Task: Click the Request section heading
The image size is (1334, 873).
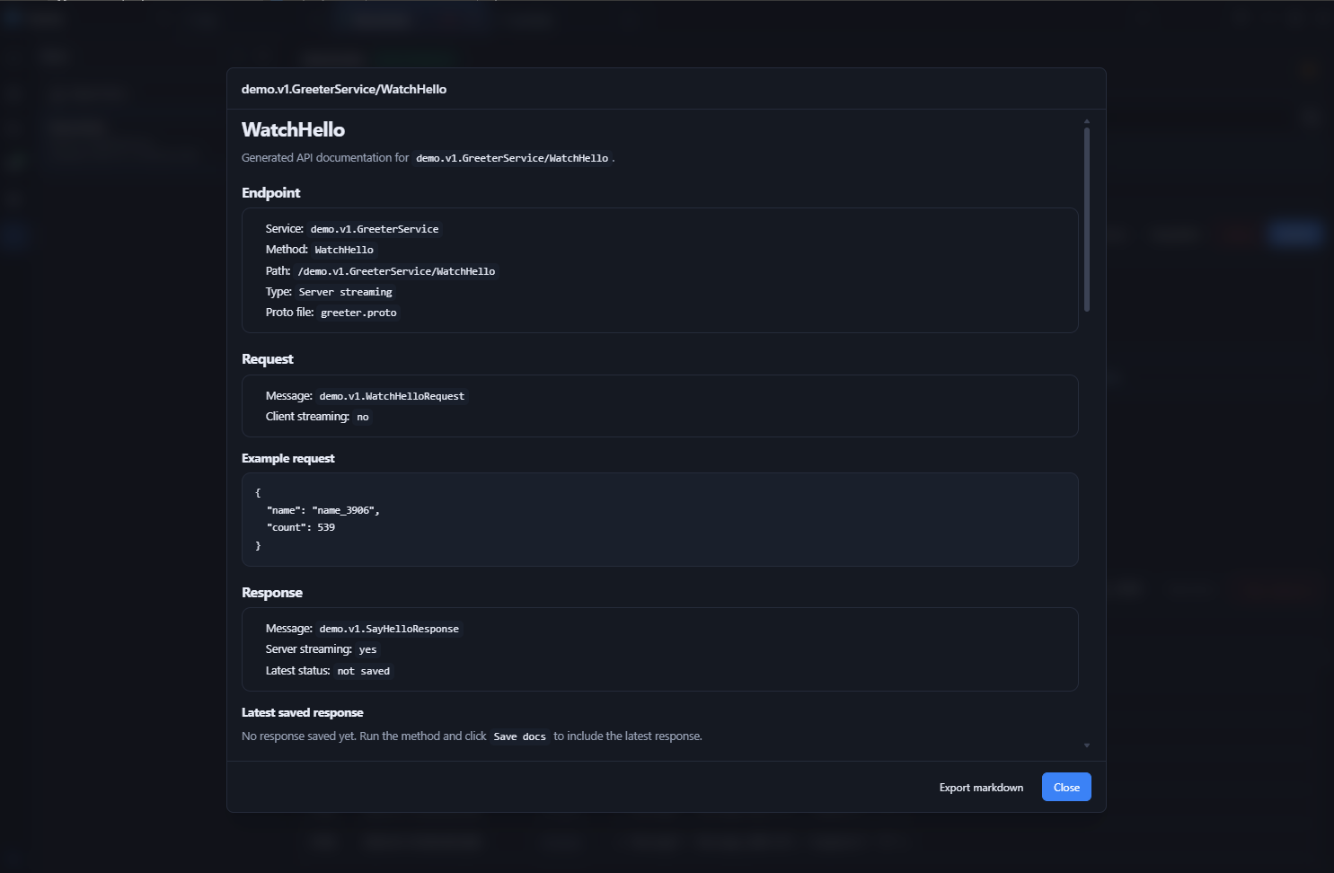Action: 268,358
